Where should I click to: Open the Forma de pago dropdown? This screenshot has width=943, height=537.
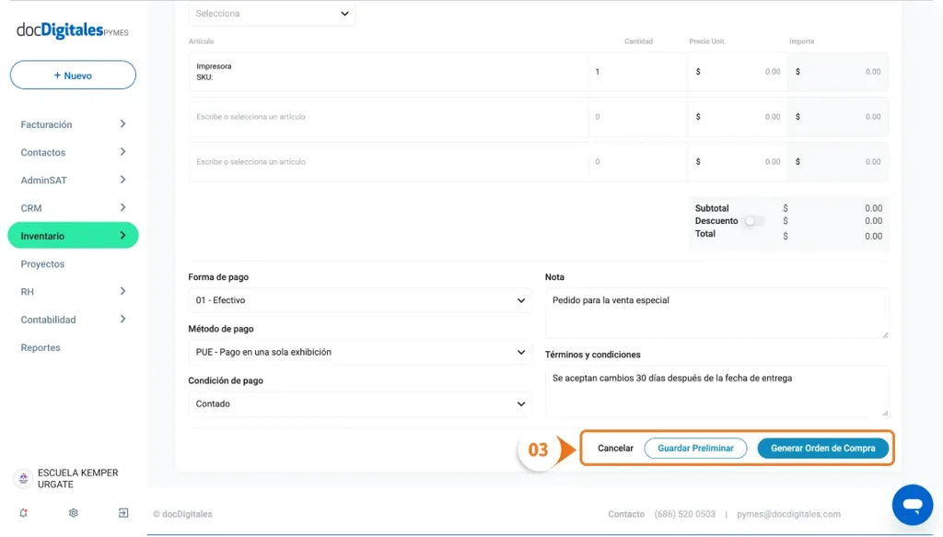click(359, 300)
